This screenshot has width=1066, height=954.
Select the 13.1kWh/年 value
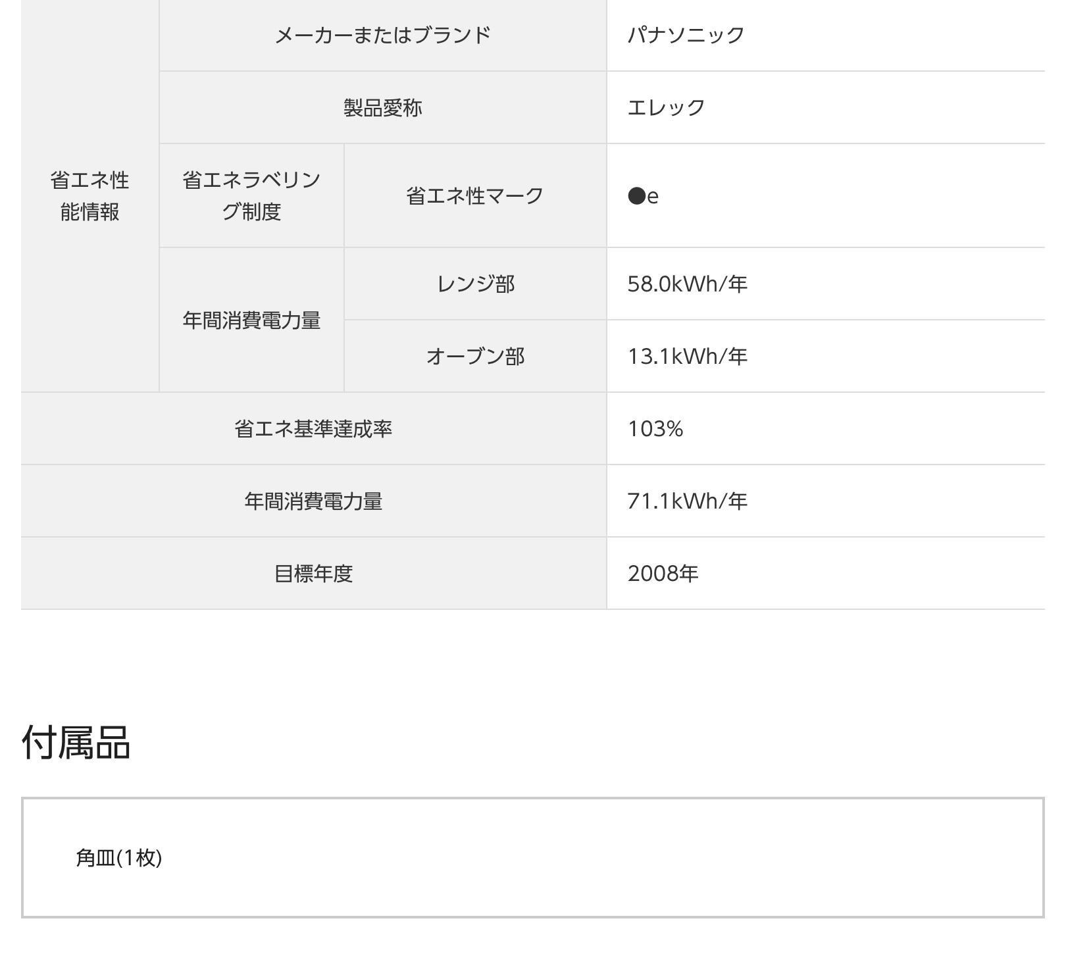[687, 356]
